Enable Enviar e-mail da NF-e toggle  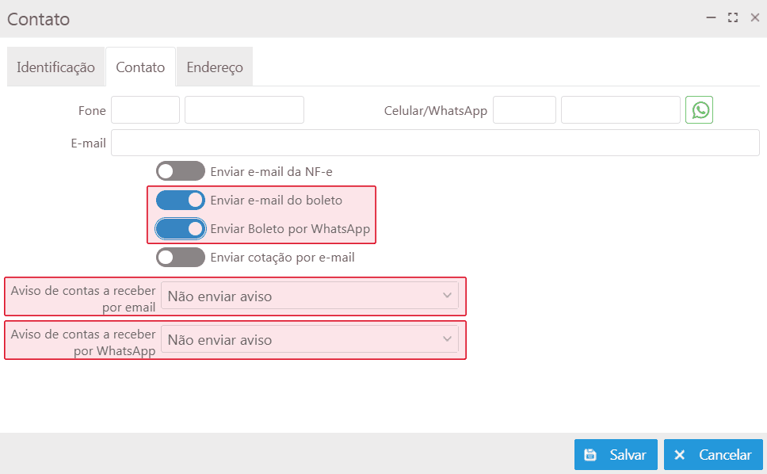click(x=180, y=171)
